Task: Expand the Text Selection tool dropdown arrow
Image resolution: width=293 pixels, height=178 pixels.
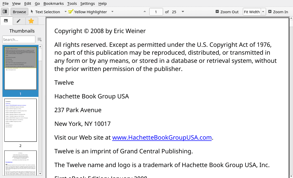Action: [65, 12]
